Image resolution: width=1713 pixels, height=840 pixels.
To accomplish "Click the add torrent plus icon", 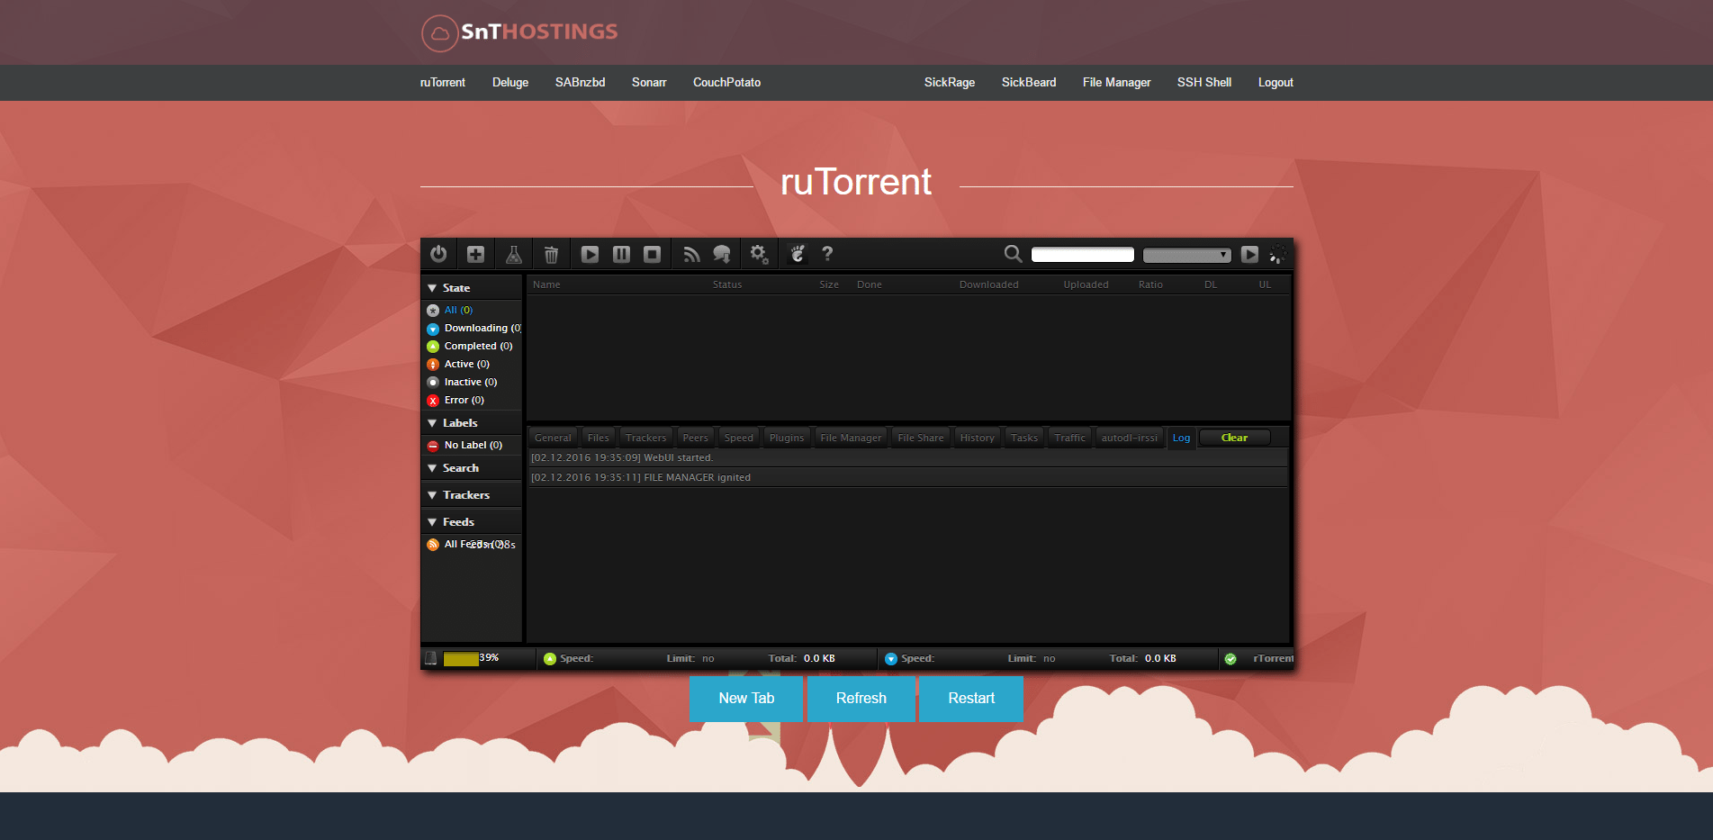I will tap(476, 254).
